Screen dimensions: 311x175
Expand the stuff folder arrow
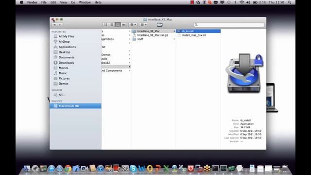click(x=174, y=39)
